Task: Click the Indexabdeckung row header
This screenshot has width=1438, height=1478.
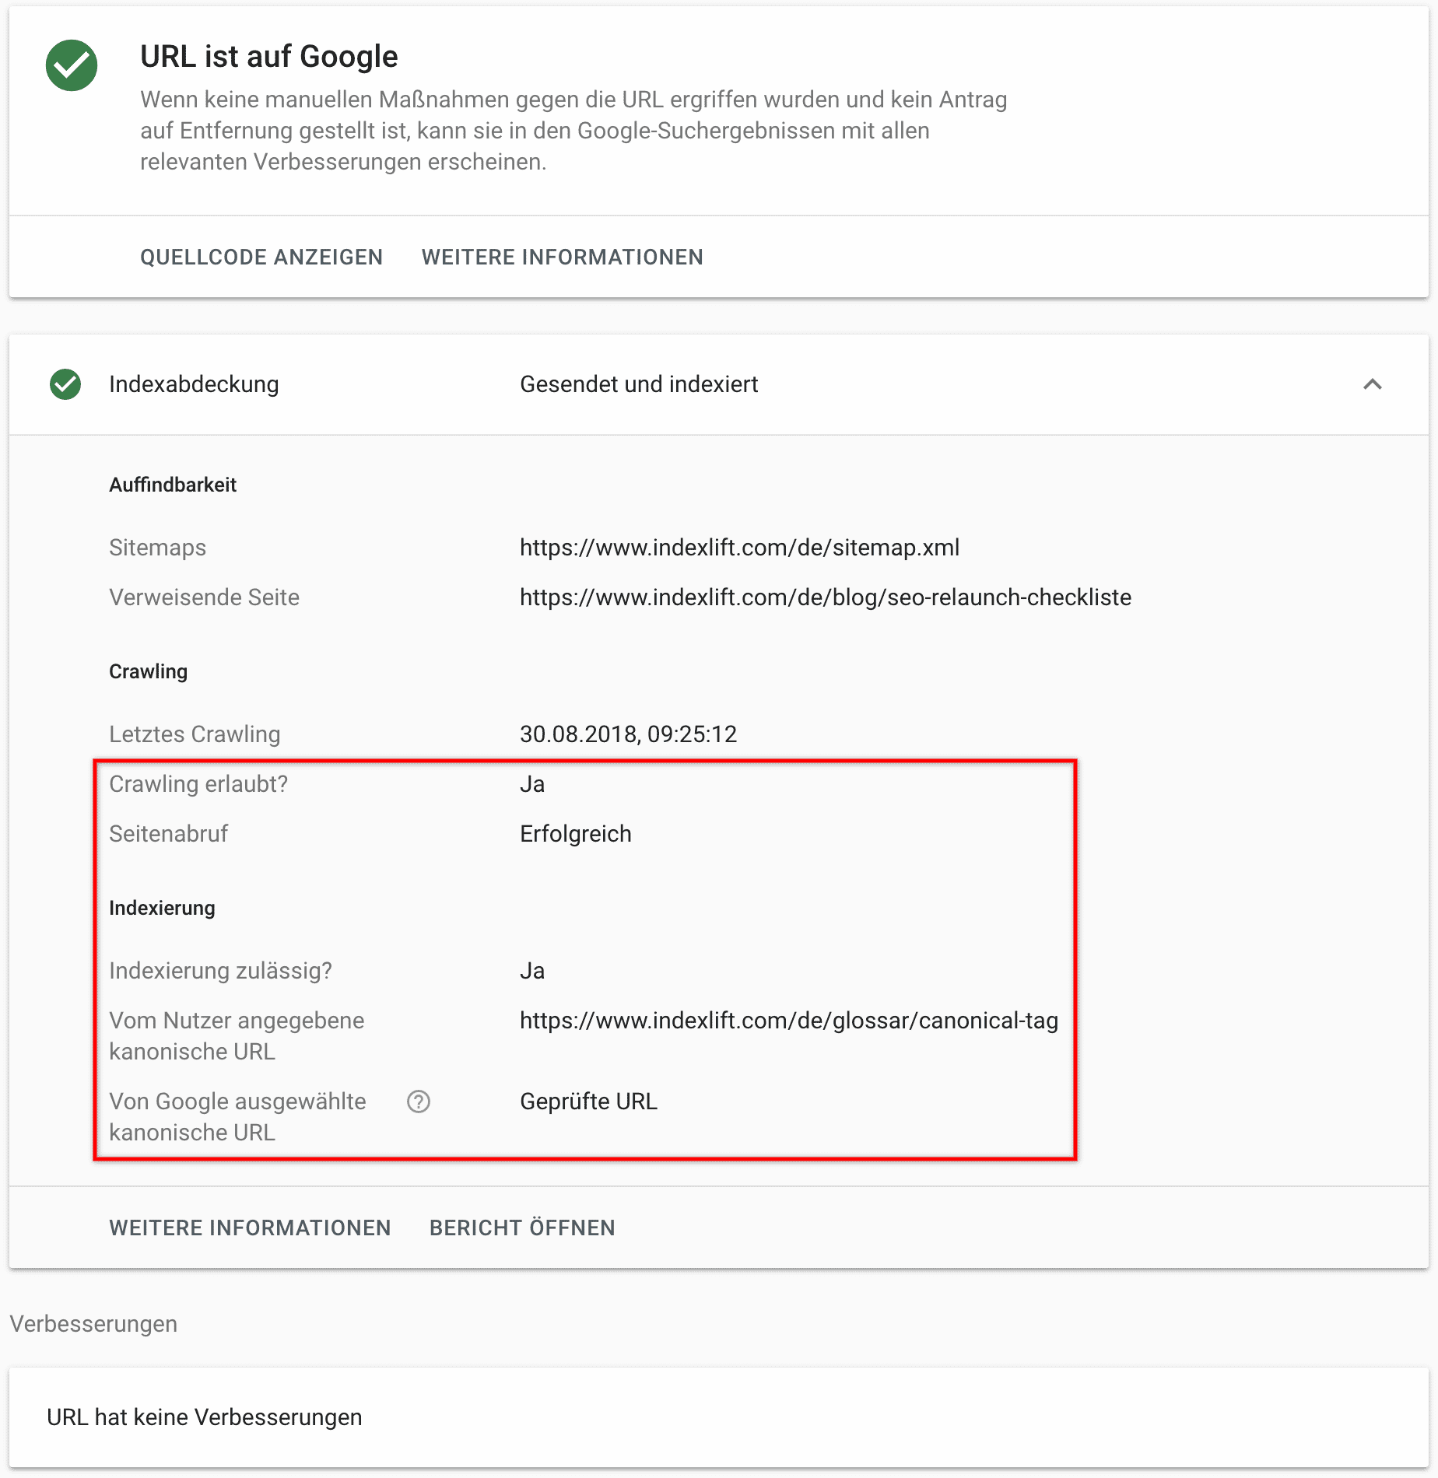Action: tap(719, 384)
